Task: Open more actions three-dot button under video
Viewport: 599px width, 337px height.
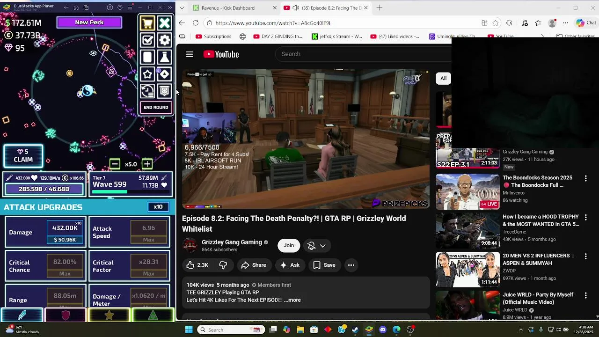Action: pos(351,265)
